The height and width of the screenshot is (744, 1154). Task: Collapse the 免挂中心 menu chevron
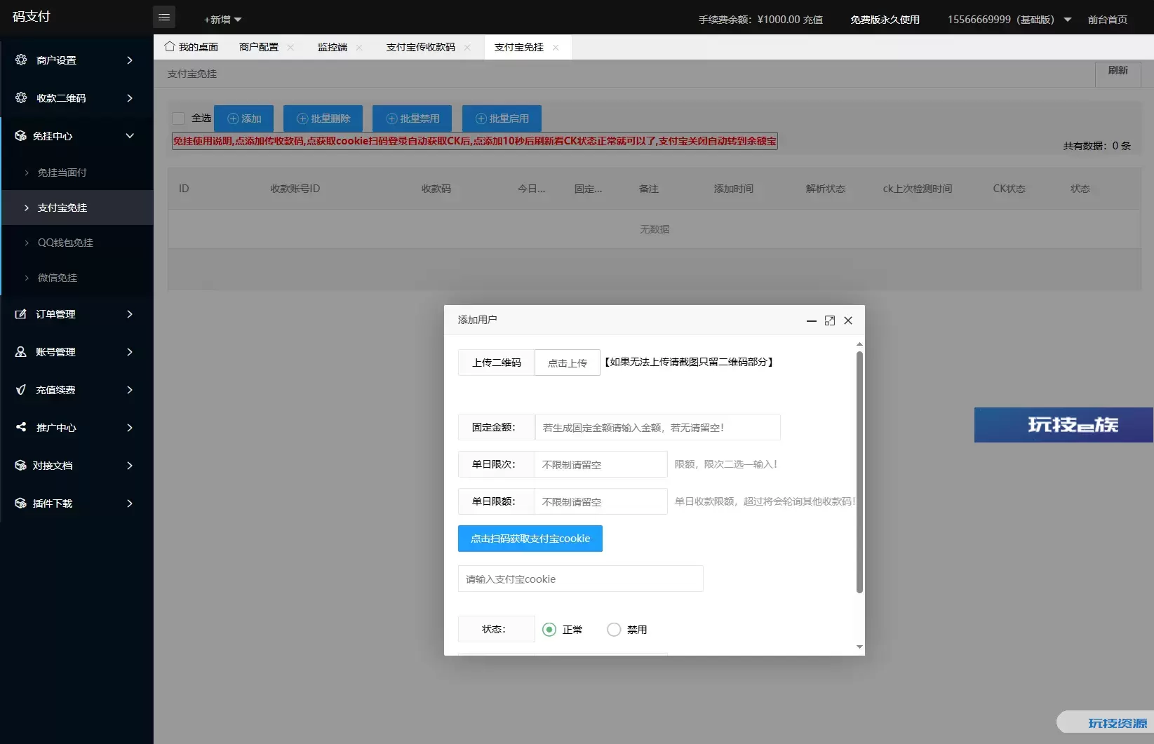[130, 136]
